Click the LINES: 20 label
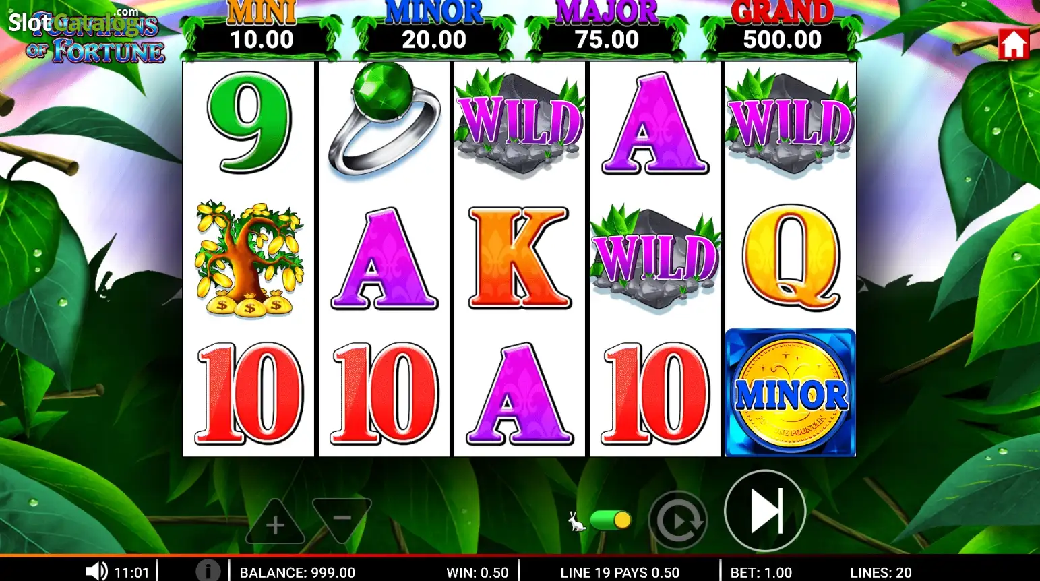Viewport: 1040px width, 581px height. coord(880,572)
